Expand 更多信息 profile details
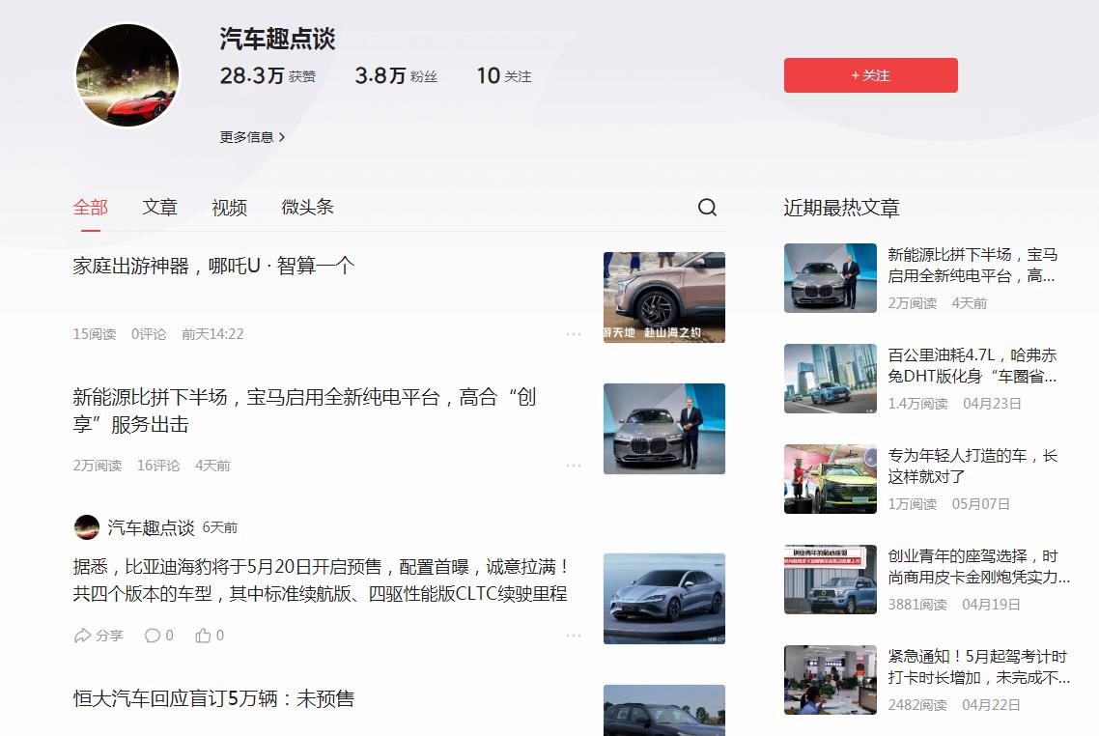 click(x=252, y=137)
